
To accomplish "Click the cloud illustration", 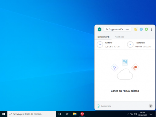I will [x=125, y=74].
